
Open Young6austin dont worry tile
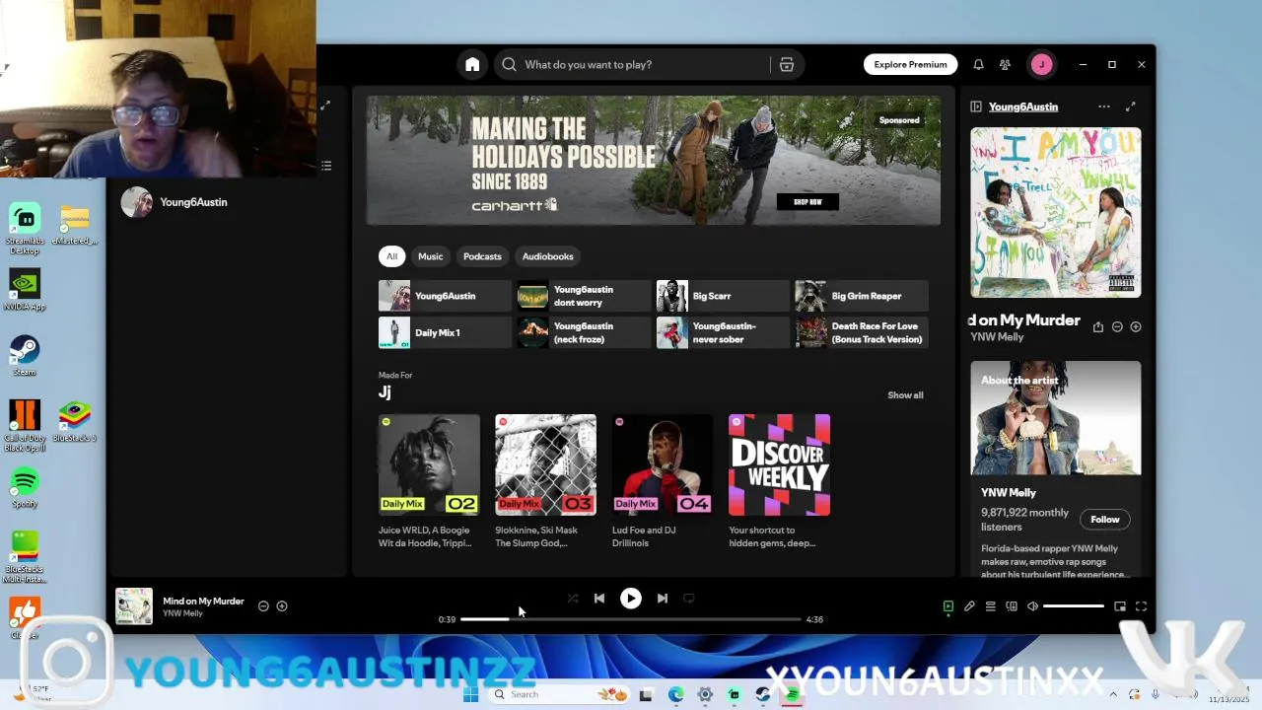584,296
